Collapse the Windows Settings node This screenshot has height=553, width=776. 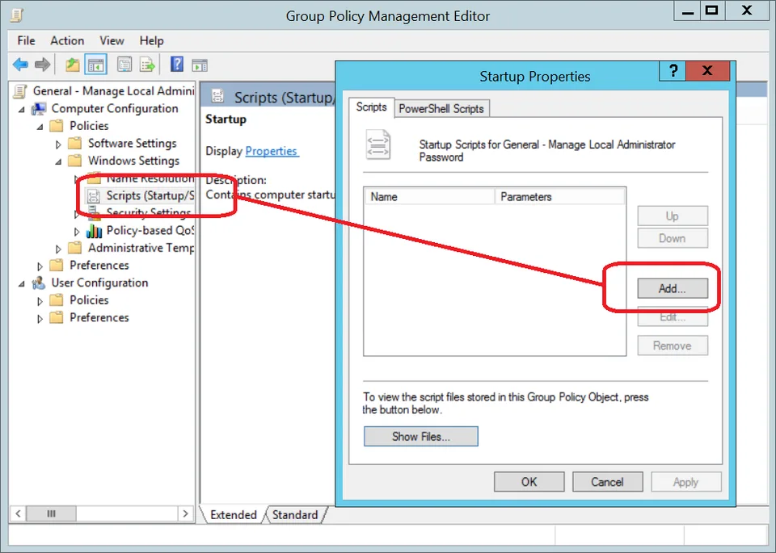[58, 161]
